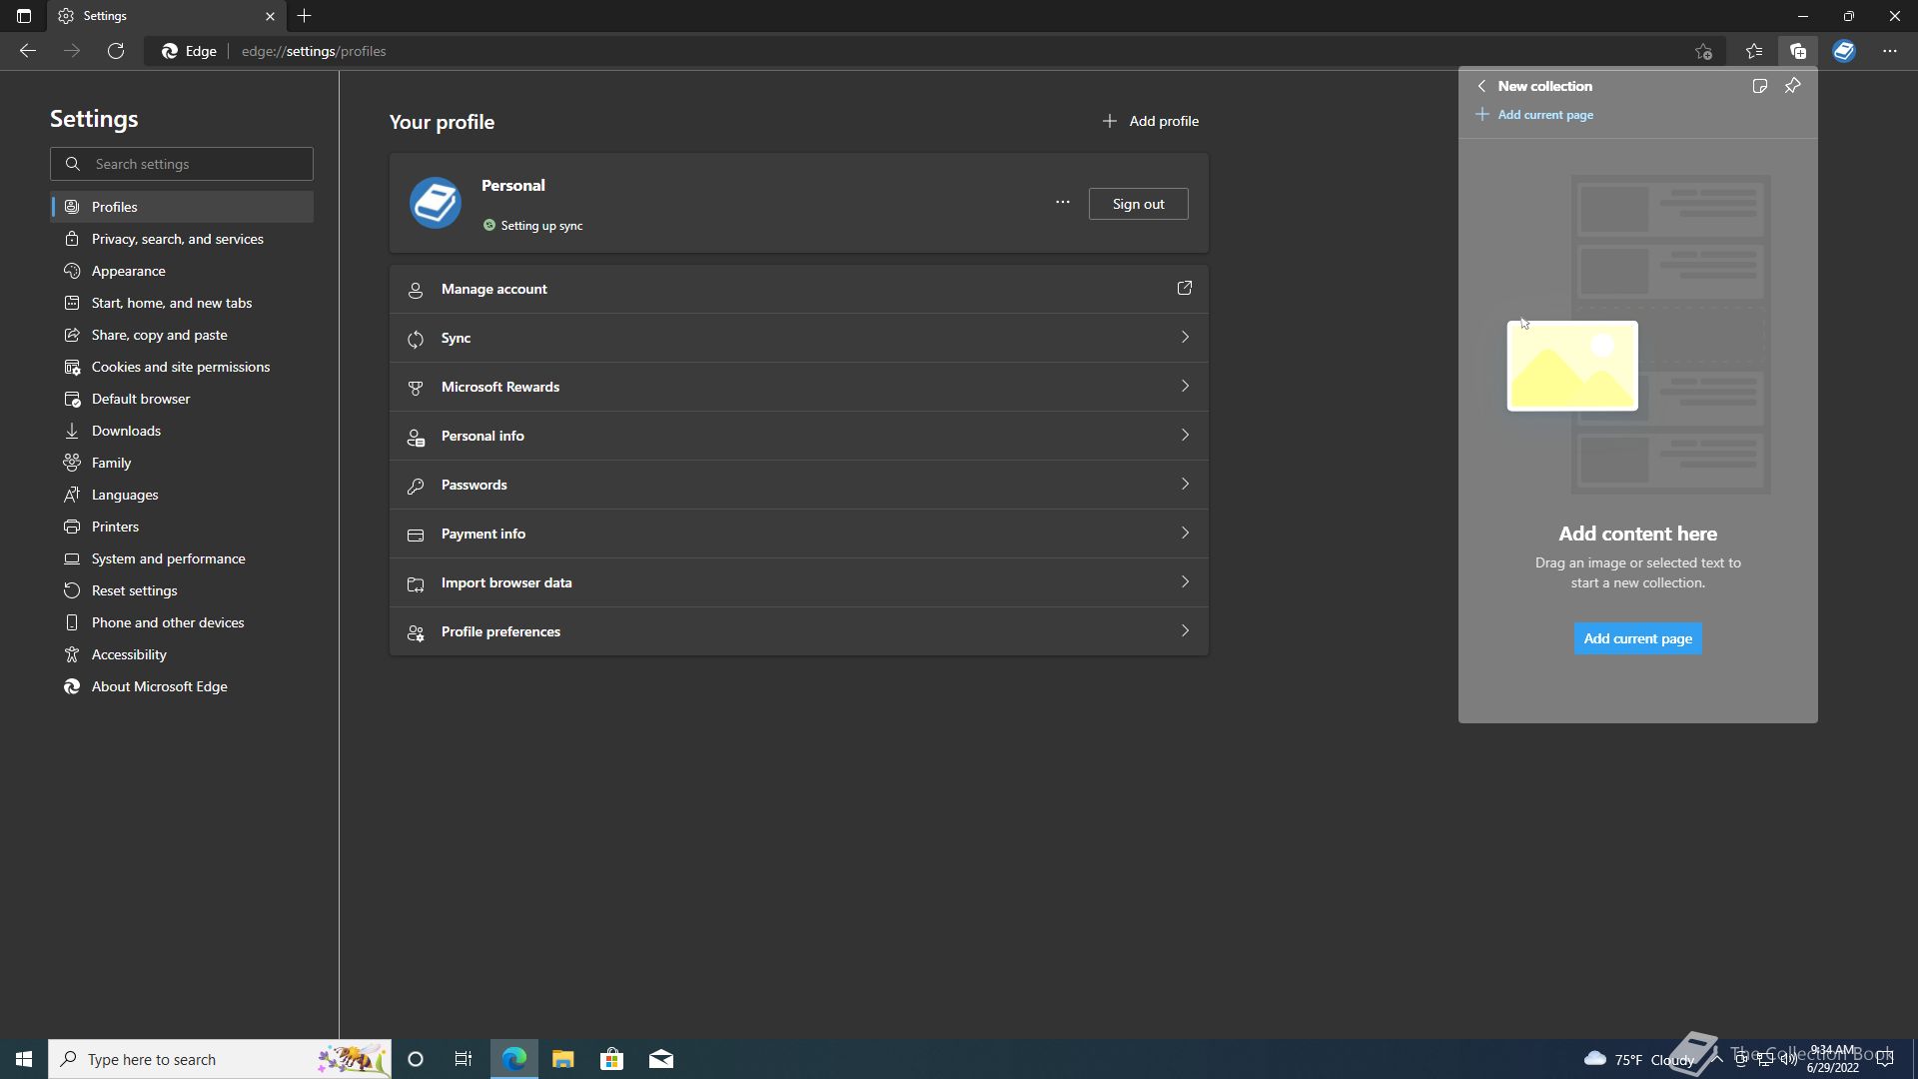The width and height of the screenshot is (1918, 1079).
Task: Expand the Payment info row
Action: point(799,534)
